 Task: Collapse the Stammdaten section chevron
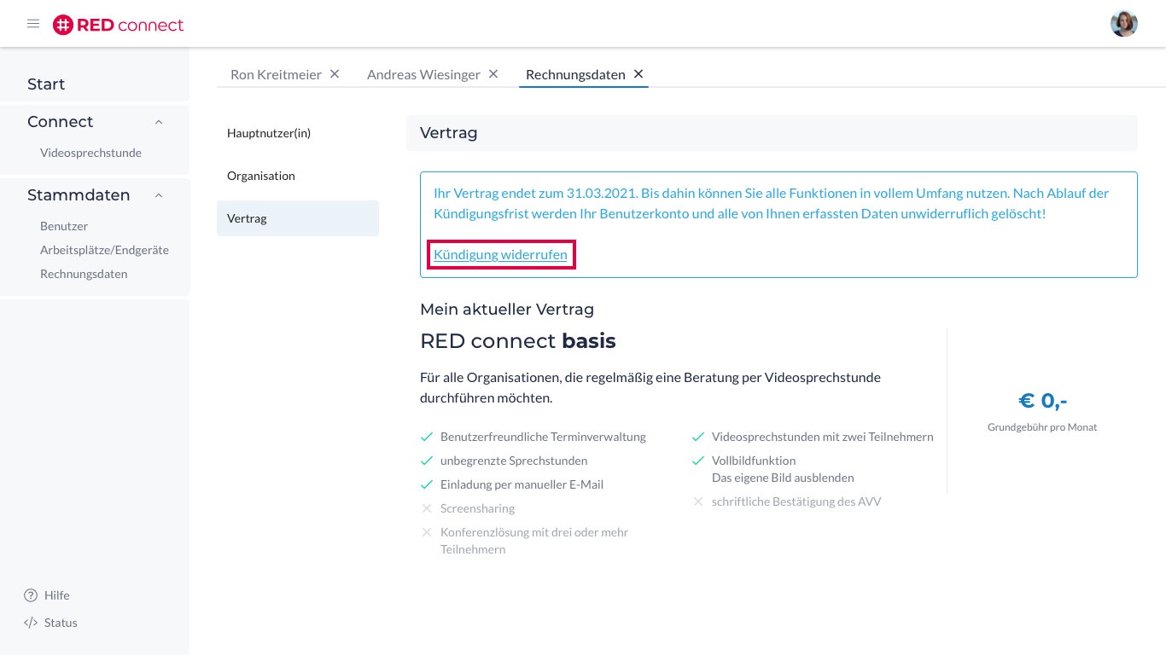[x=158, y=195]
